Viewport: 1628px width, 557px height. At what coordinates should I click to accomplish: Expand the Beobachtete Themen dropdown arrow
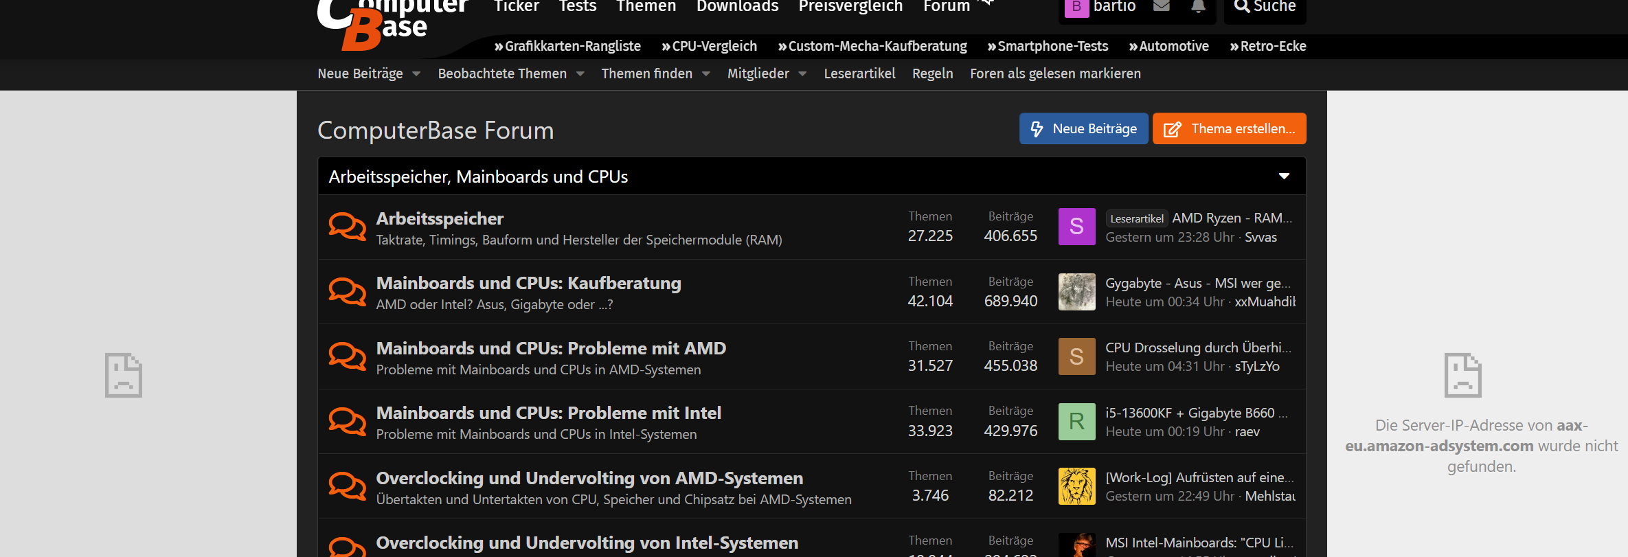click(x=580, y=74)
